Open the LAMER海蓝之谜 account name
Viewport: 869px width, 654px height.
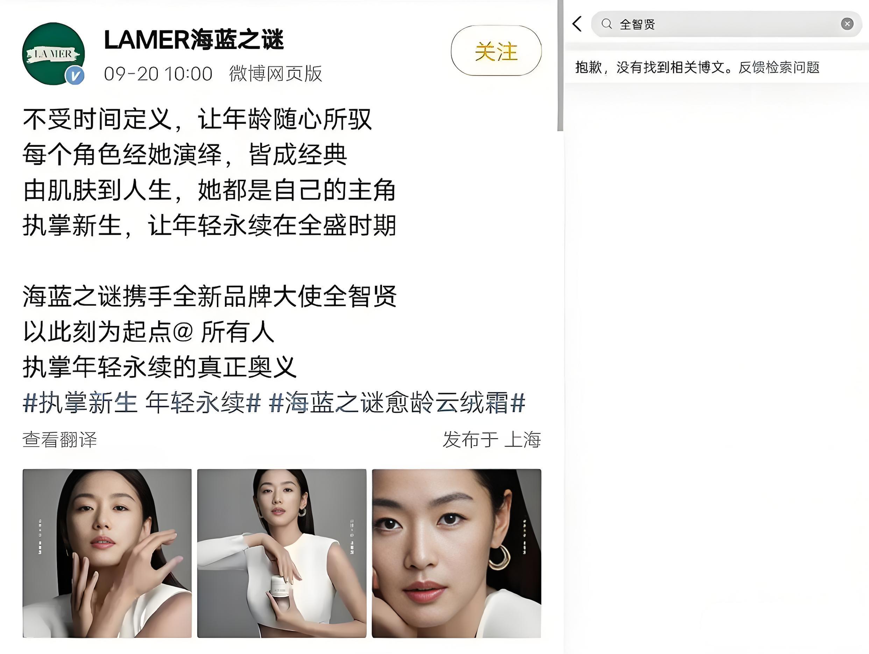click(194, 40)
